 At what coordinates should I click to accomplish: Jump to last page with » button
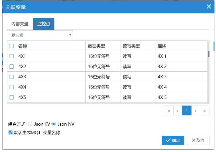pos(204,111)
